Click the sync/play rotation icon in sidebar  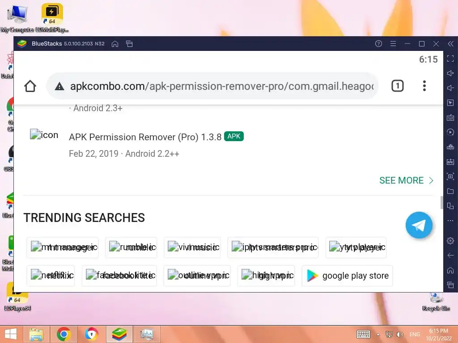tap(450, 132)
